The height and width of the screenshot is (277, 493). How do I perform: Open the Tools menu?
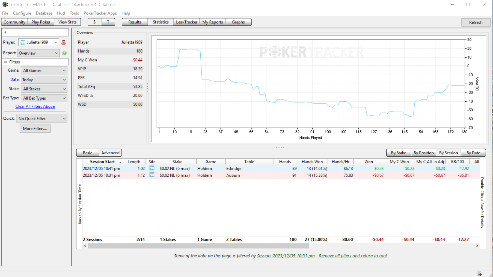74,13
